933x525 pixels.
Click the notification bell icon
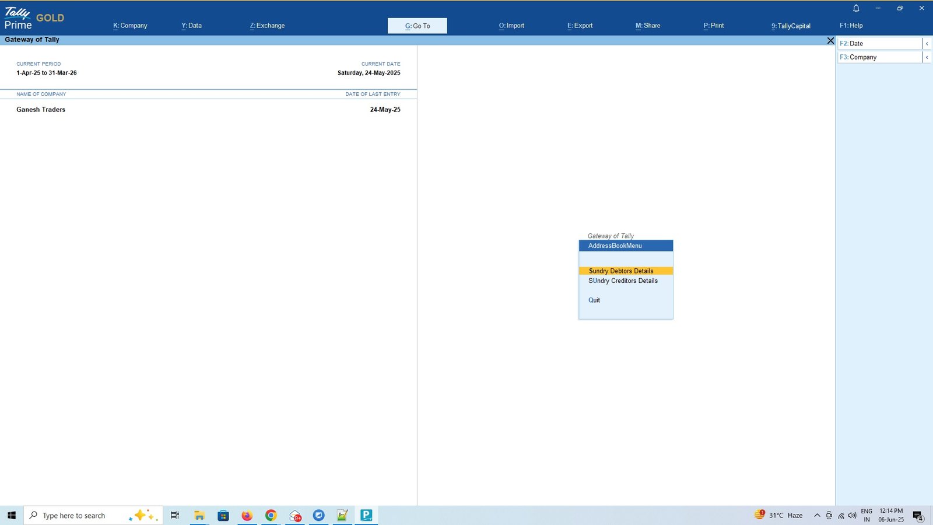[x=856, y=8]
